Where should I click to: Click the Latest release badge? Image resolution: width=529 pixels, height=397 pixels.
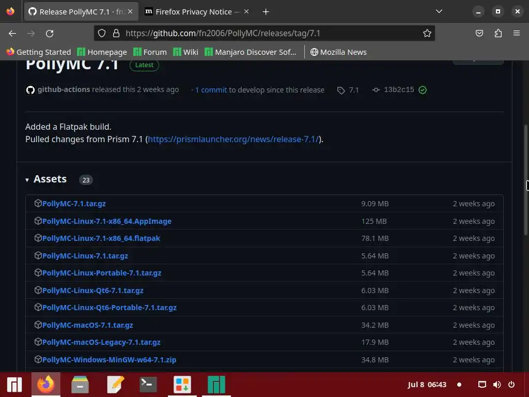point(144,65)
